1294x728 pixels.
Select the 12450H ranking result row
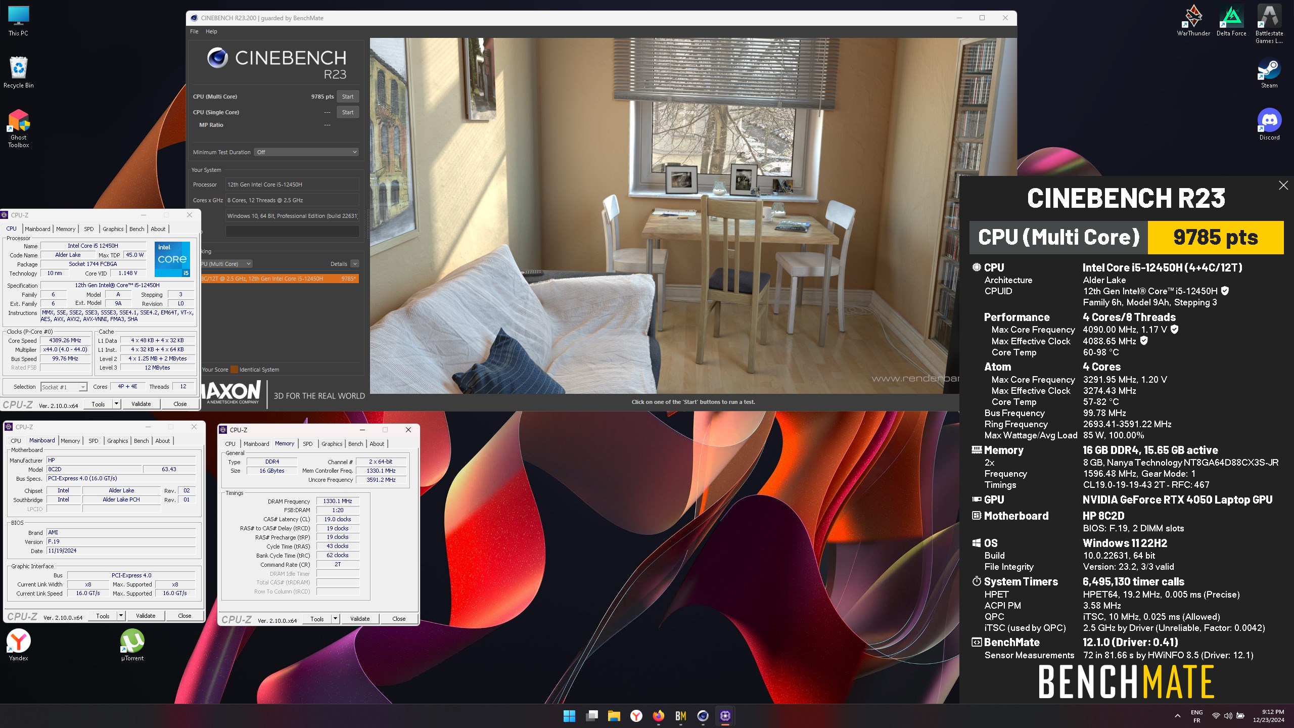click(280, 279)
